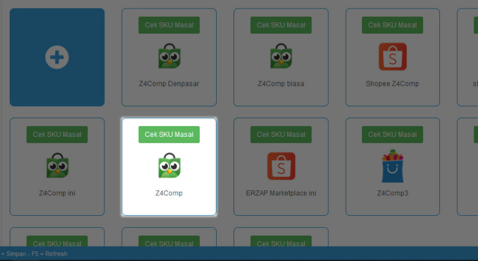Select the Z4Comp label on highlighted card
478x261 pixels.
(169, 193)
